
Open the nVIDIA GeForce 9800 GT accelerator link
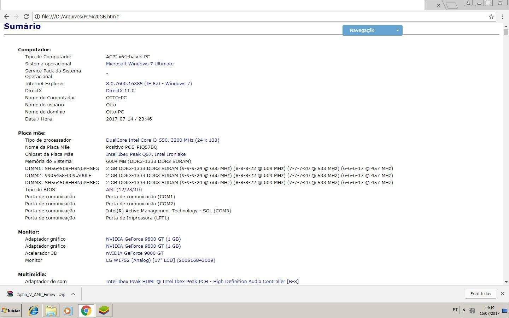point(135,253)
